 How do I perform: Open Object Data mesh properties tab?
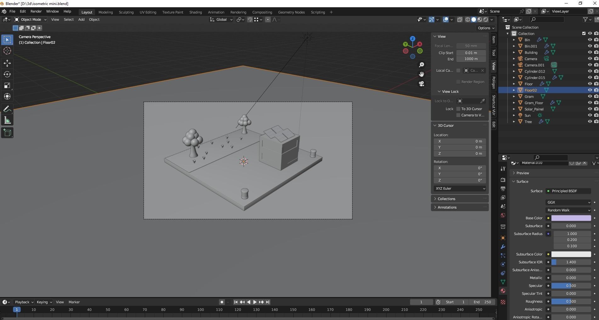(503, 282)
